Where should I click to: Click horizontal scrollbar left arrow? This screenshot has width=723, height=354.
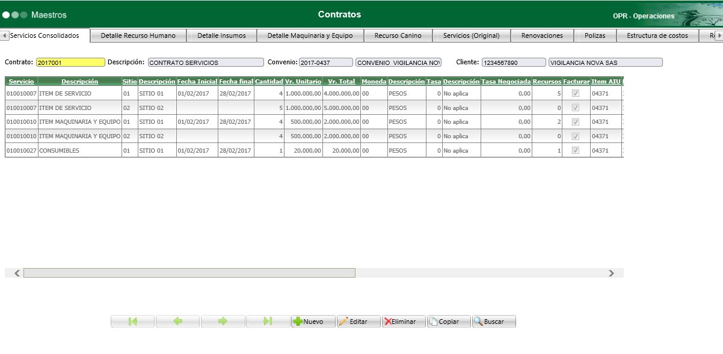(x=17, y=273)
